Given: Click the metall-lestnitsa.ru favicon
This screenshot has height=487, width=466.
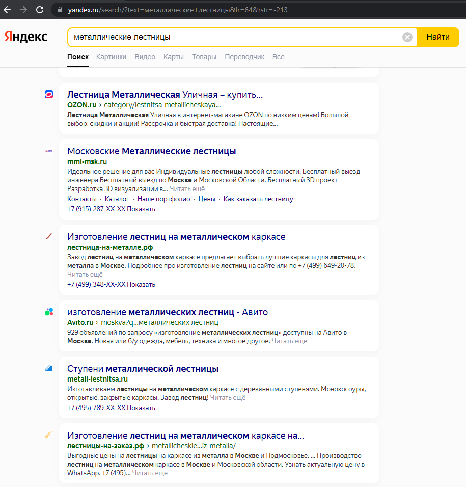Looking at the screenshot, I should 49,368.
